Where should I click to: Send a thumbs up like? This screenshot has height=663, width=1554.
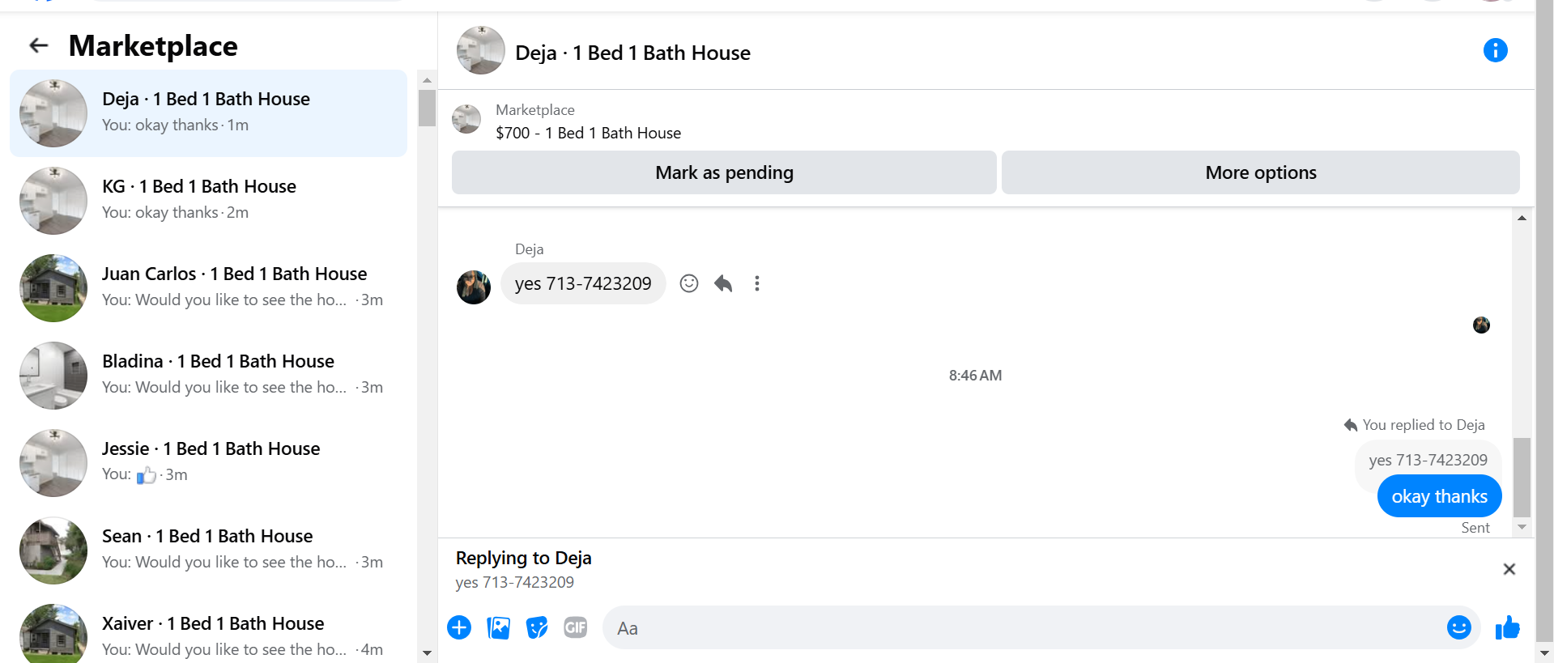(1507, 627)
